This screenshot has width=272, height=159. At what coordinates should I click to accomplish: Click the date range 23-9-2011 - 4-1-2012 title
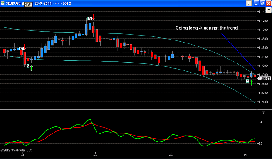point(53,3)
